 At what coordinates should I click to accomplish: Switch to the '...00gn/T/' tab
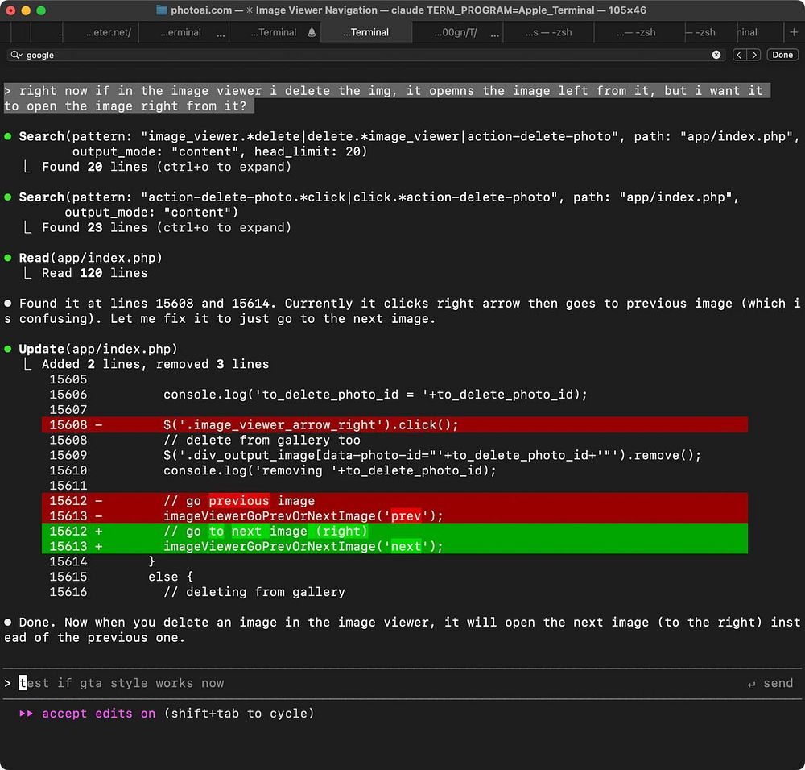coord(456,32)
